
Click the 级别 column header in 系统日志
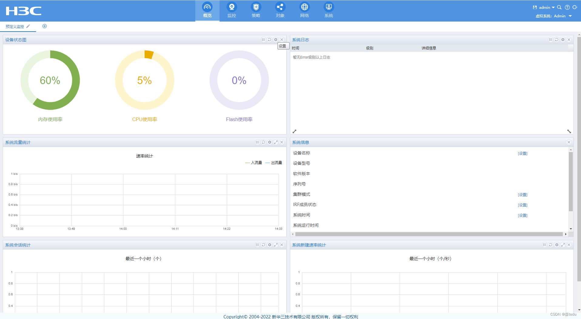pyautogui.click(x=370, y=48)
